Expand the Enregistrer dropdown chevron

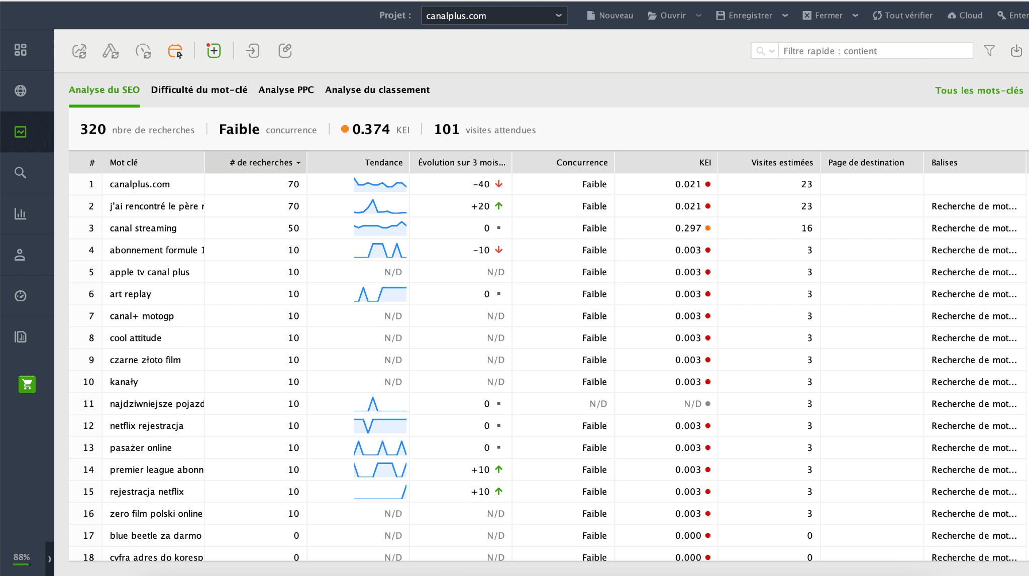tap(786, 16)
